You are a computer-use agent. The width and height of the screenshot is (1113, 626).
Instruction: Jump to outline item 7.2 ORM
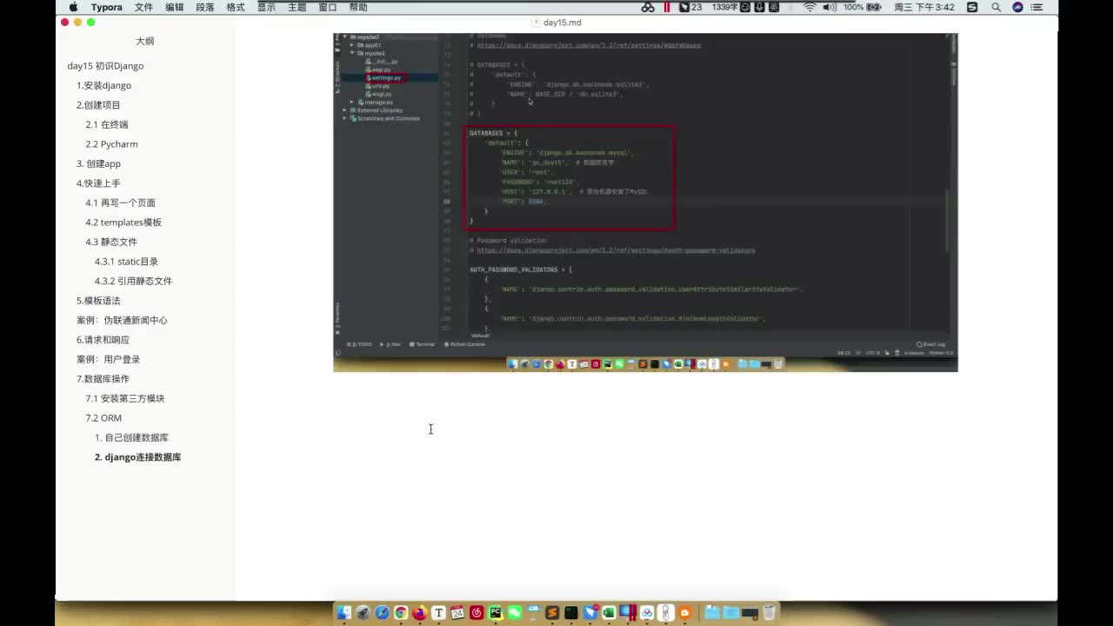(x=103, y=418)
